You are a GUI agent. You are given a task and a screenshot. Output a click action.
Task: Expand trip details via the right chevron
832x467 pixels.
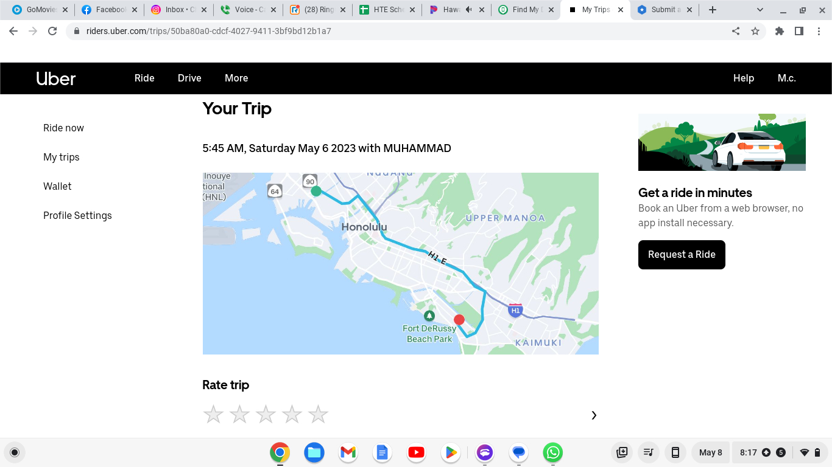(x=594, y=415)
